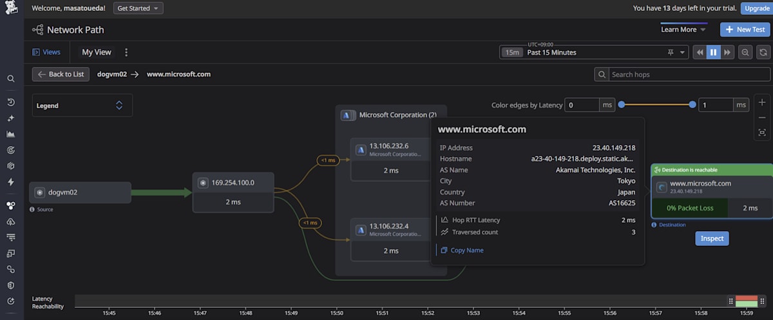Expand the Learn More dropdown
This screenshot has width=773, height=320.
click(x=683, y=30)
